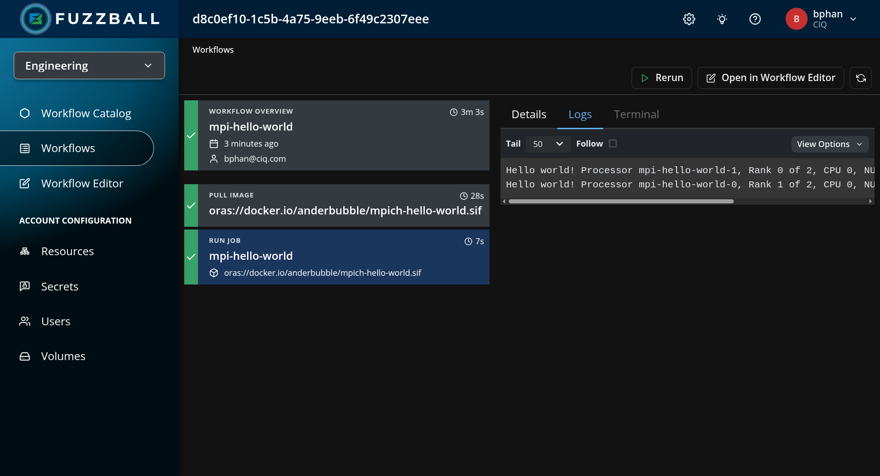This screenshot has width=880, height=476.
Task: Enable the Follow checkbox for logs
Action: 613,143
